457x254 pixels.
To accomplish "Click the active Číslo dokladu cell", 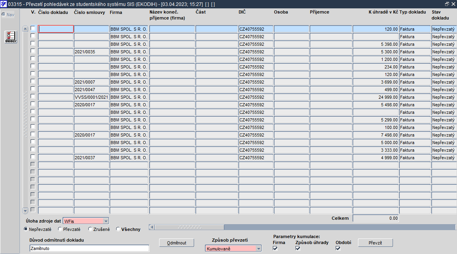I will coord(56,29).
